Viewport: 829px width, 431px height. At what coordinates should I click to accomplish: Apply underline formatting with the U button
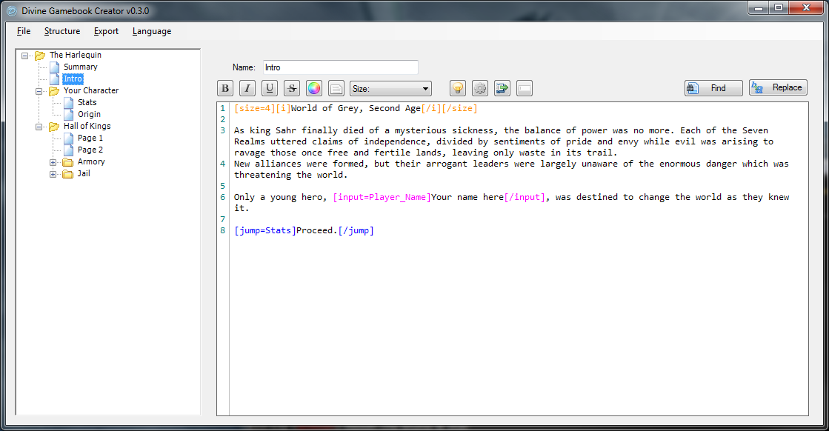[269, 88]
